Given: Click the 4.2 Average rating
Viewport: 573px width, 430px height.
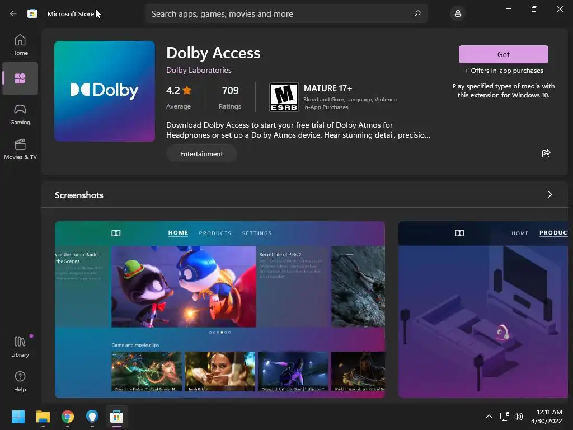Looking at the screenshot, I should click(179, 97).
